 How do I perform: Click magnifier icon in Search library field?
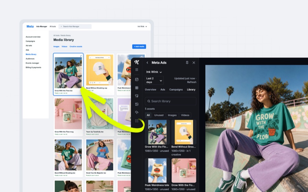pos(149,101)
